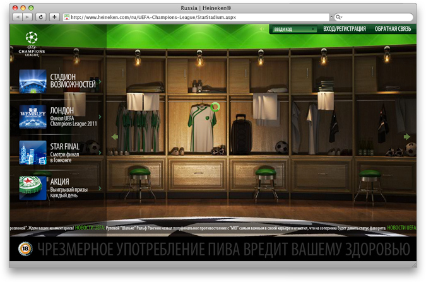Open the search magnifier dropdown
The height and width of the screenshot is (285, 426).
339,17
